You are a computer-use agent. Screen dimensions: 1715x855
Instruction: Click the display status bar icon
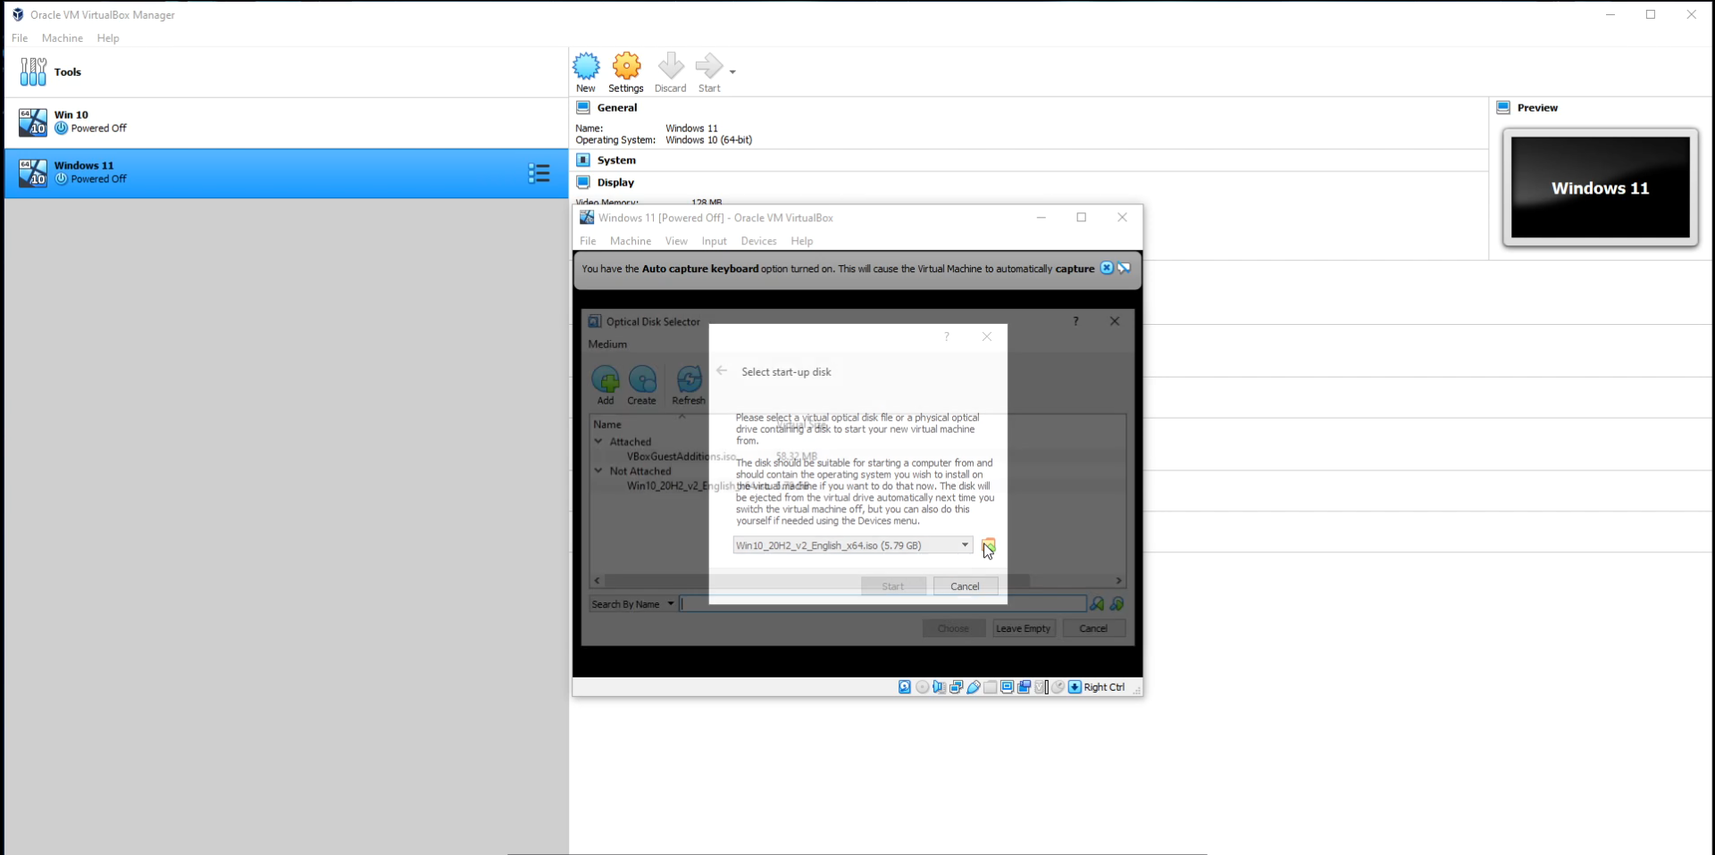(x=1008, y=687)
